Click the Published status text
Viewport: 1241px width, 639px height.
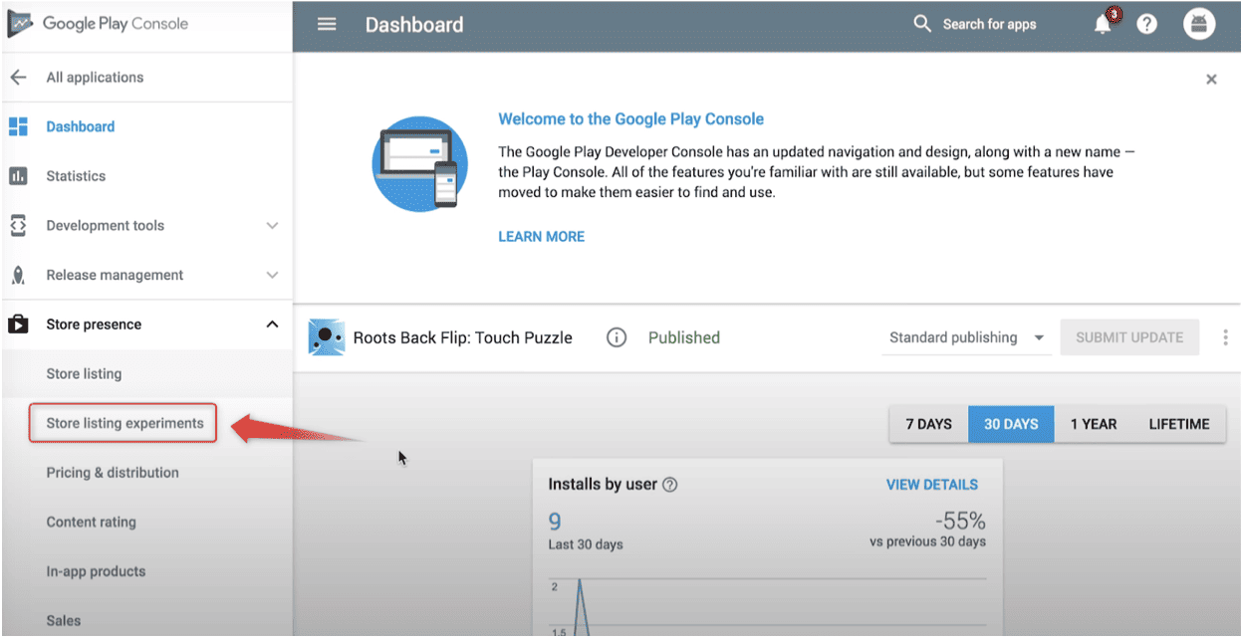coord(683,337)
